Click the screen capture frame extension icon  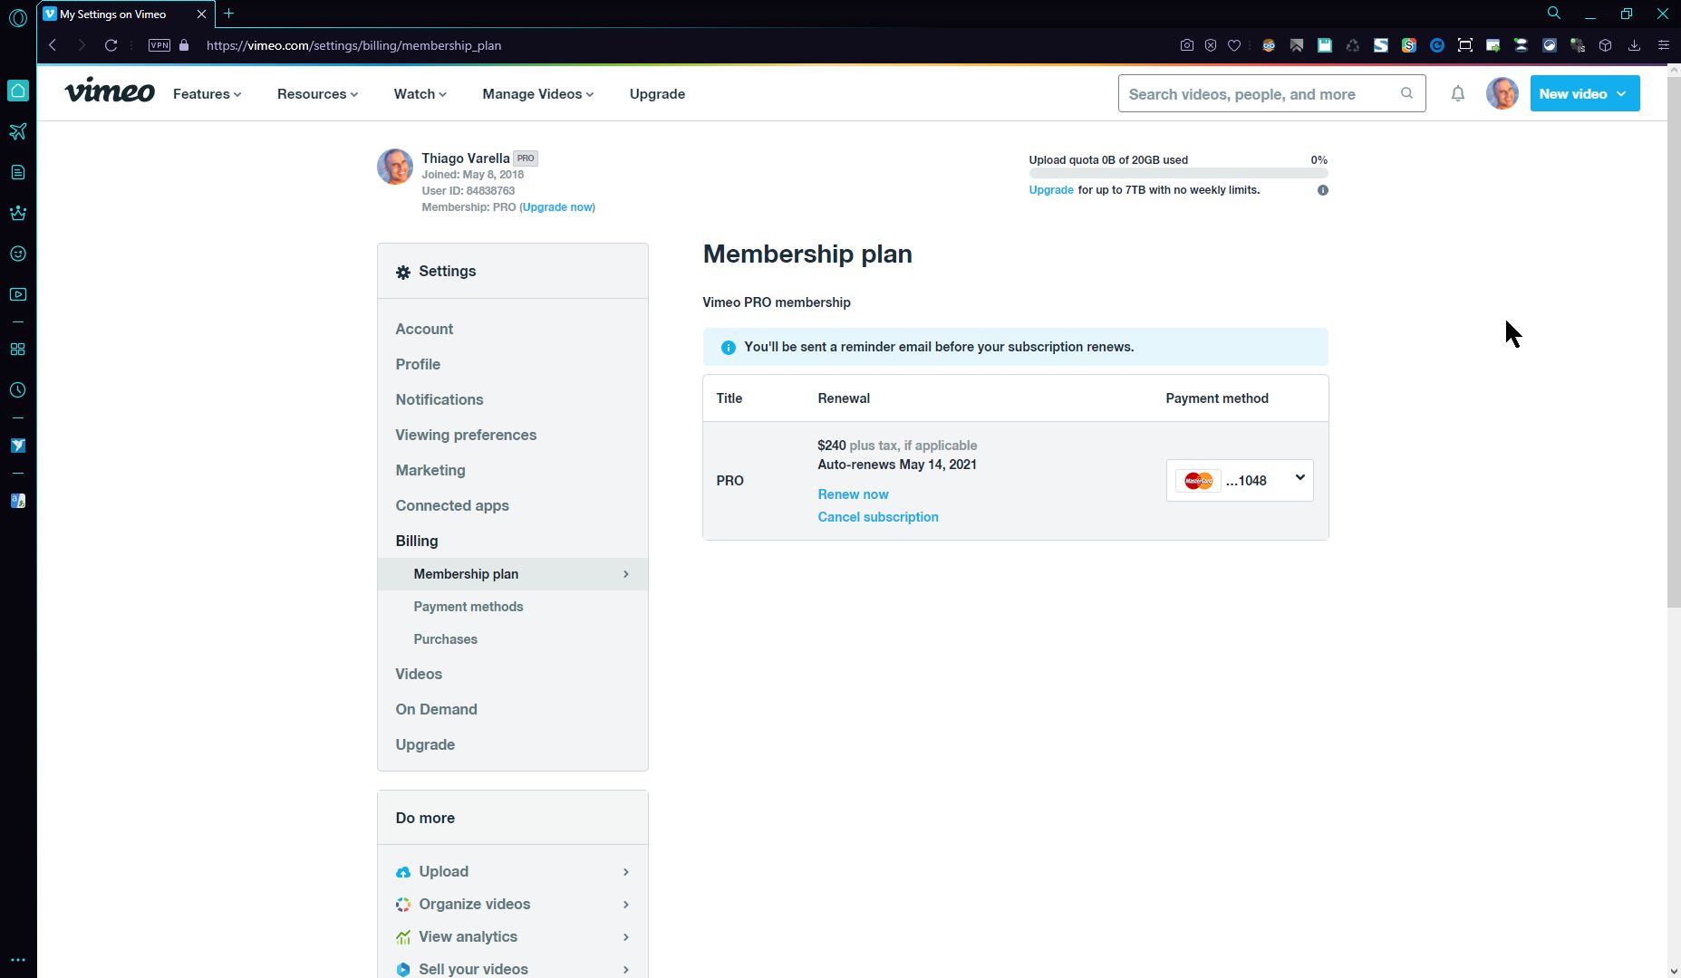[x=1465, y=45]
